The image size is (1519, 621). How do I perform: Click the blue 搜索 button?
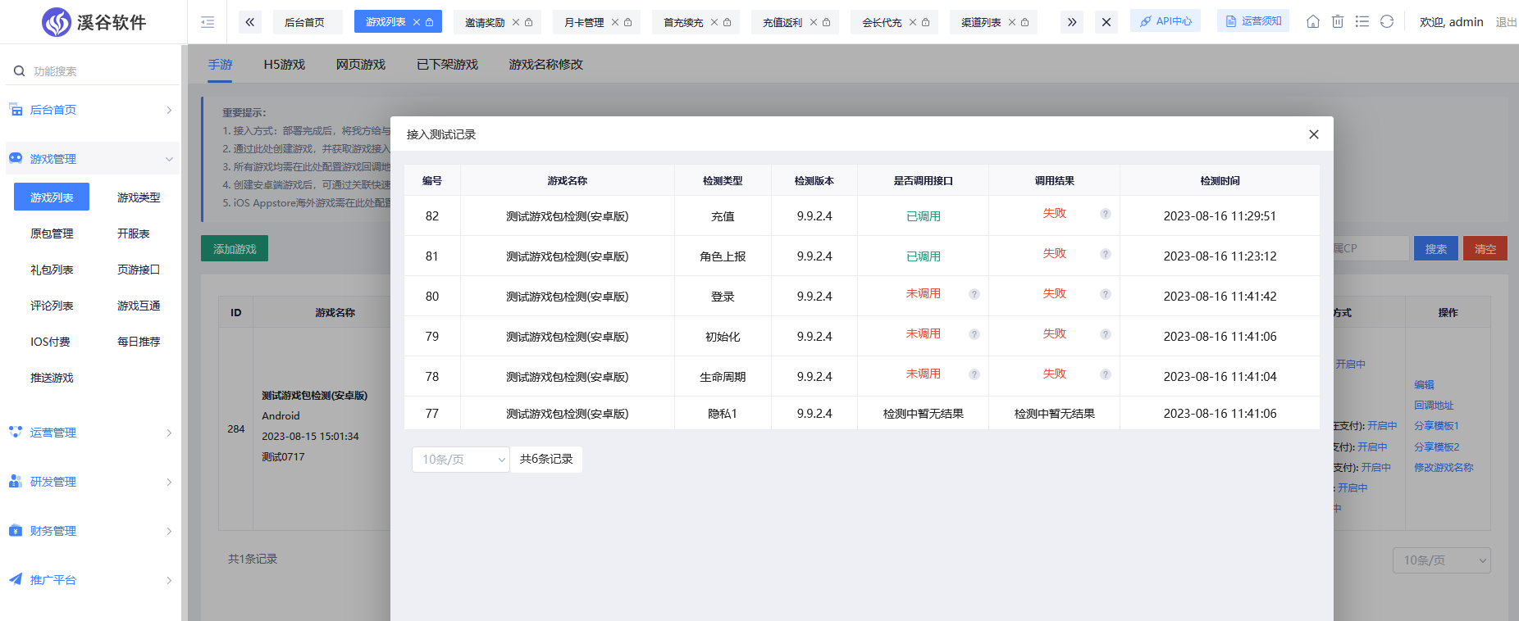1435,248
